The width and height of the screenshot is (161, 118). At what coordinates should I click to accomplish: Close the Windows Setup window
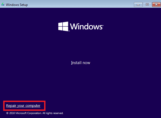point(156,5)
